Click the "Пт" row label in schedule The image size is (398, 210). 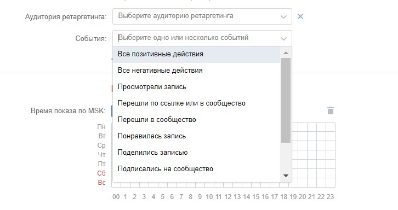[x=101, y=164]
